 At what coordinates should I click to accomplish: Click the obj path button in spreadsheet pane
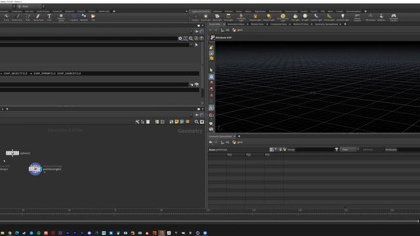[x=224, y=142]
